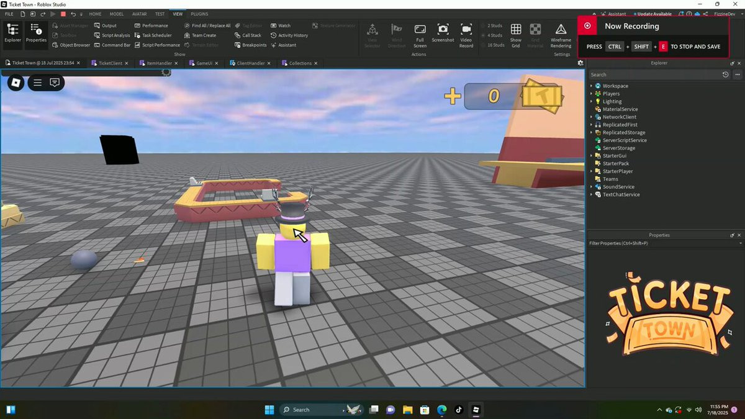Image resolution: width=745 pixels, height=419 pixels.
Task: Click the Undo arrow in quick access toolbar
Action: click(x=73, y=14)
